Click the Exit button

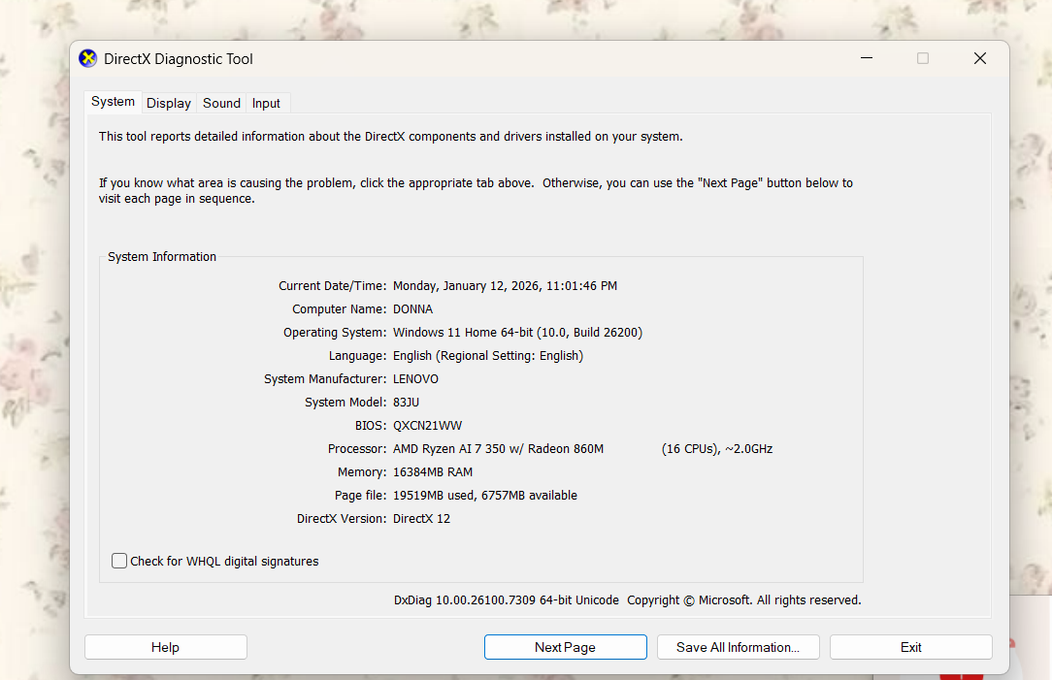911,647
